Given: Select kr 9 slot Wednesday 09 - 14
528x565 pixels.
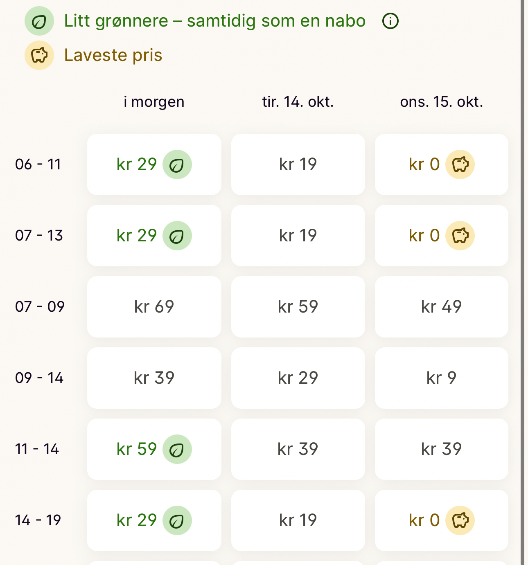Looking at the screenshot, I should pos(442,378).
